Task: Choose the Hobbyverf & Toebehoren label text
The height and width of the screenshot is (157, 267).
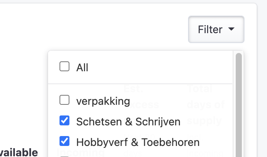Action: tap(138, 142)
